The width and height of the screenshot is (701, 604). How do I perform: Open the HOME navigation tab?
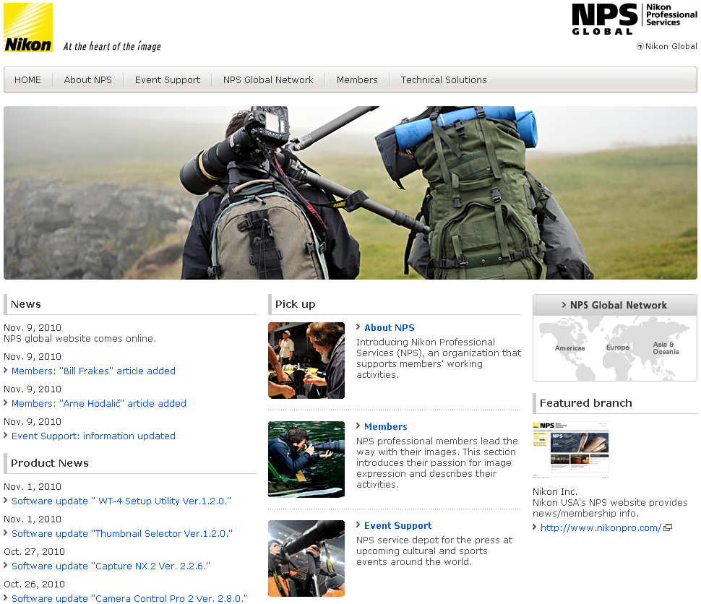pos(27,79)
